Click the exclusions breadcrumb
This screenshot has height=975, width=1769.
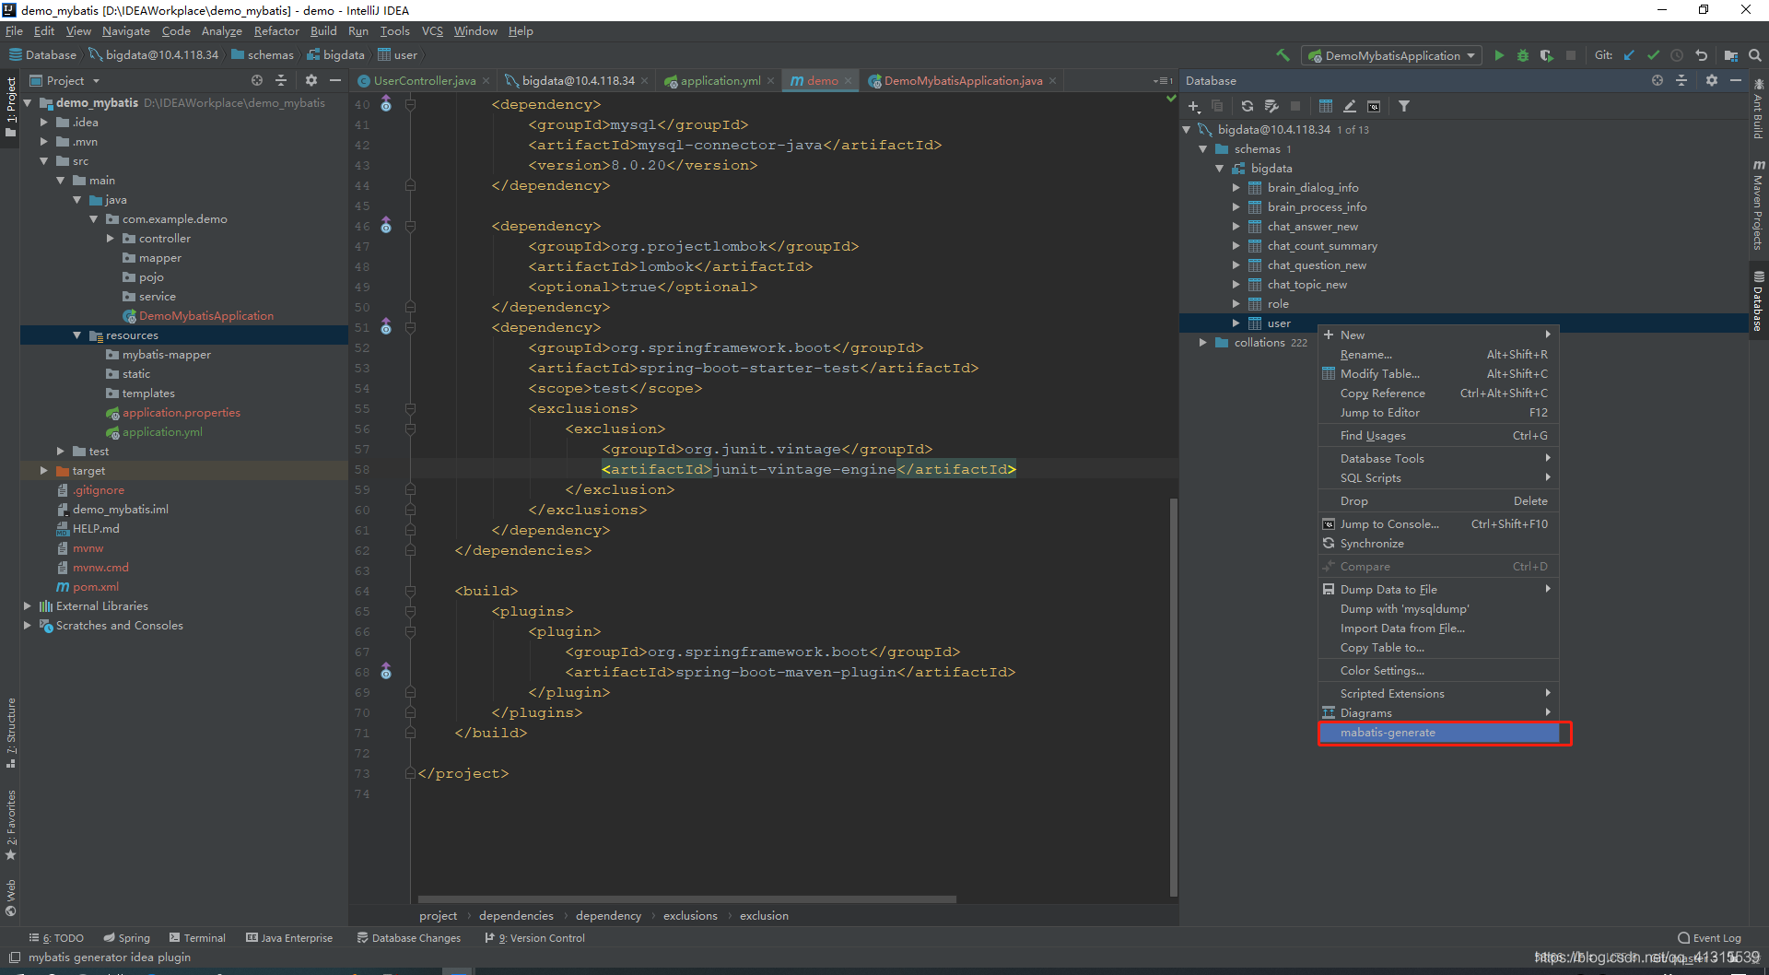[690, 916]
